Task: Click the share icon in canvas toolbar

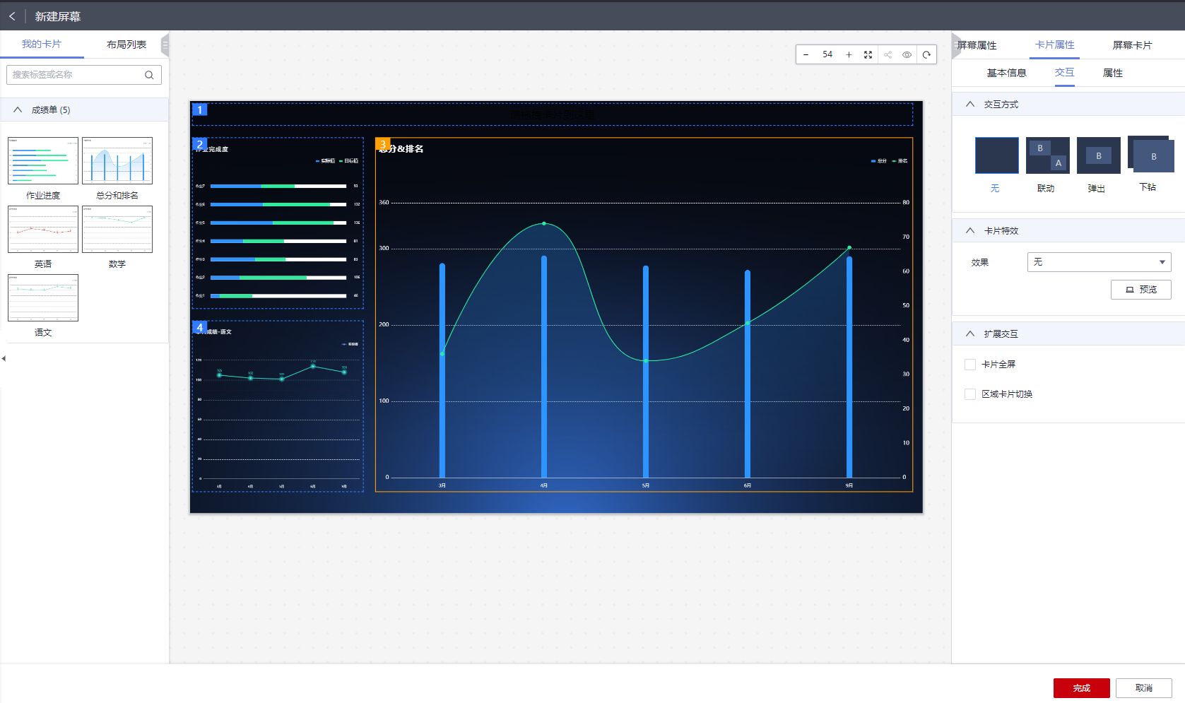Action: [x=888, y=54]
